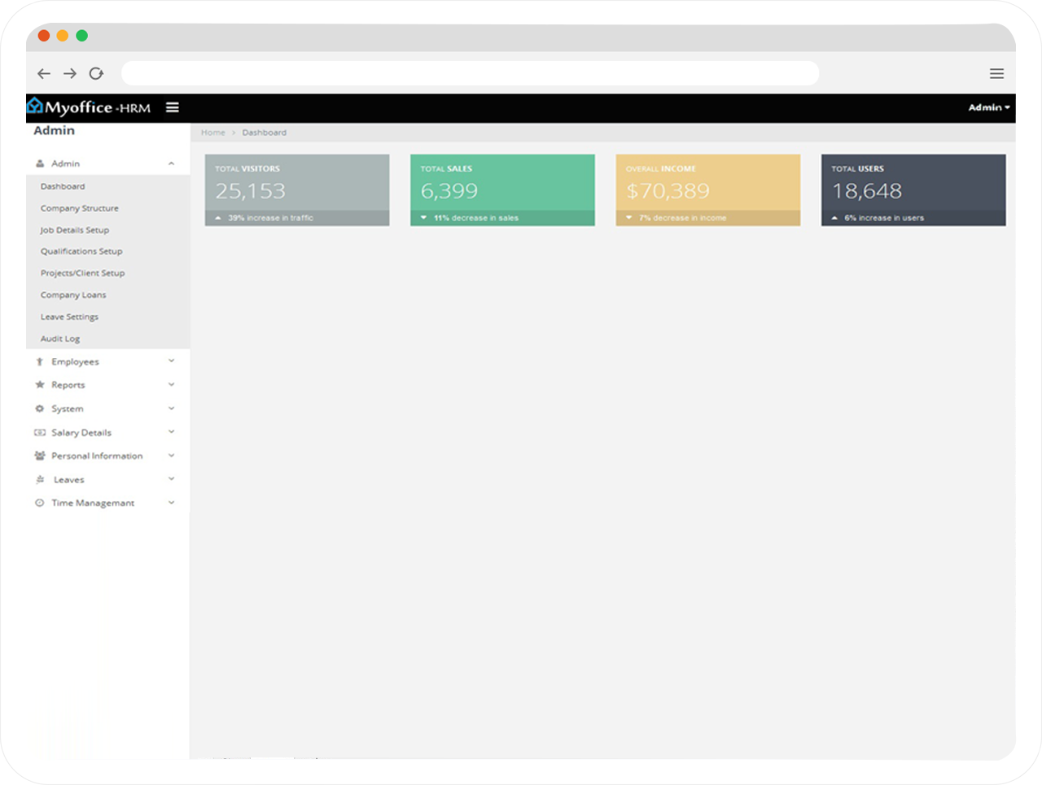Viewport: 1042px width, 785px height.
Task: Click the Home breadcrumb link
Action: (x=212, y=133)
